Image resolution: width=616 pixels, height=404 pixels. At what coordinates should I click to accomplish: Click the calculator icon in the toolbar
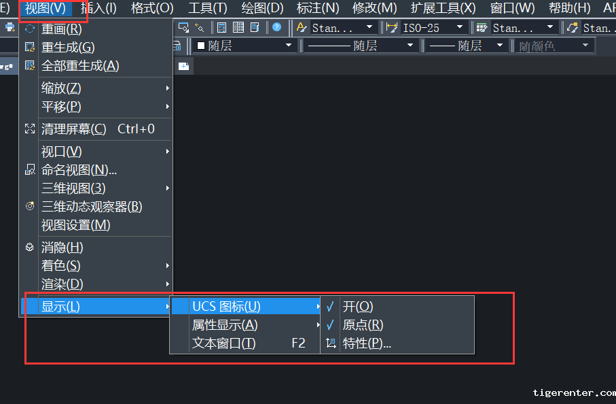click(x=222, y=27)
